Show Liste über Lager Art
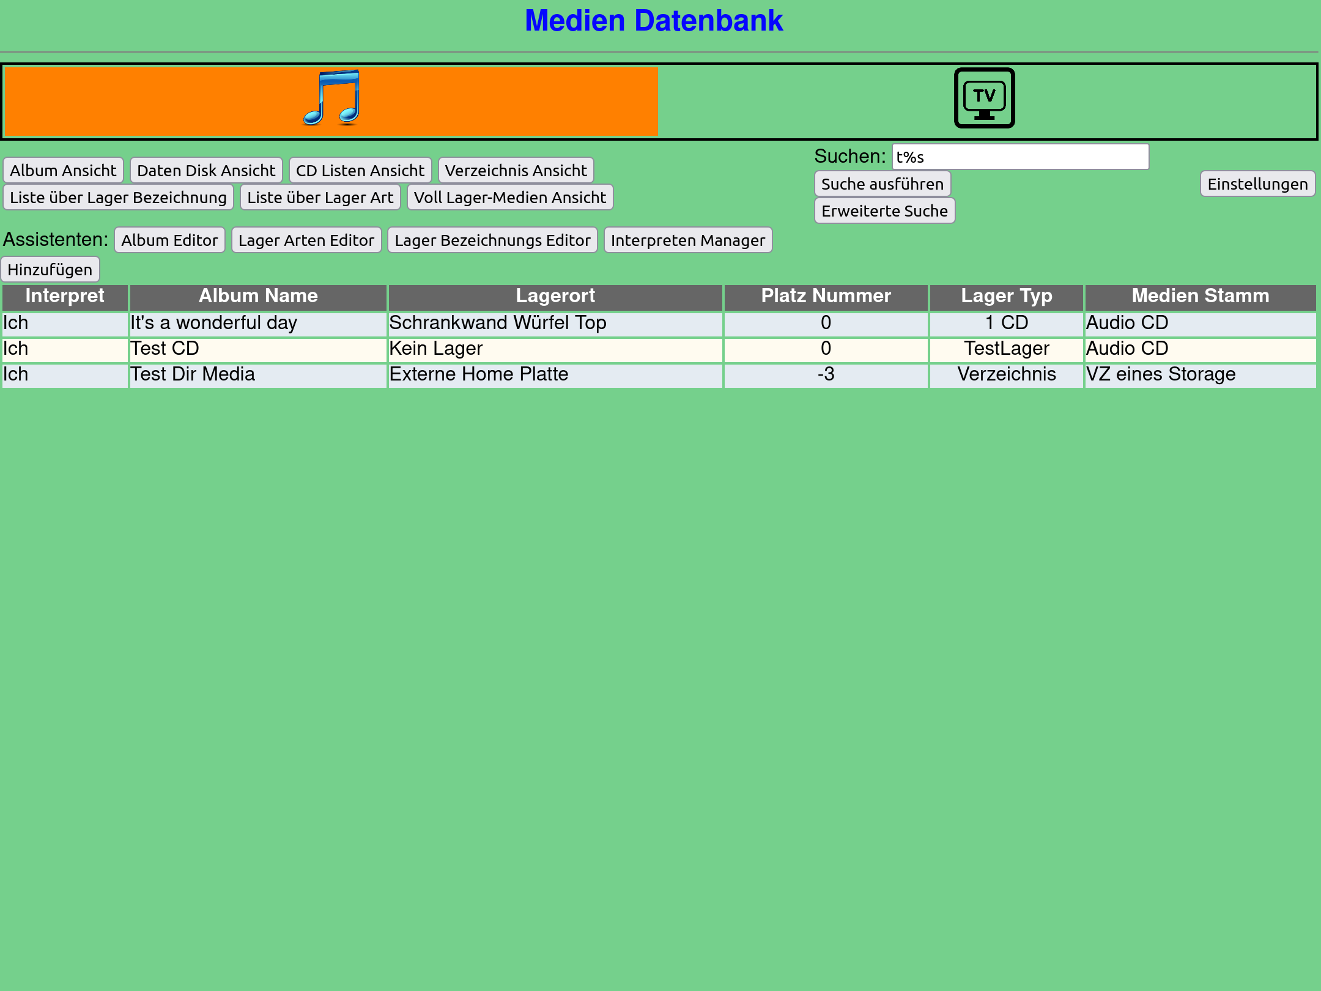This screenshot has height=991, width=1321. click(x=320, y=198)
